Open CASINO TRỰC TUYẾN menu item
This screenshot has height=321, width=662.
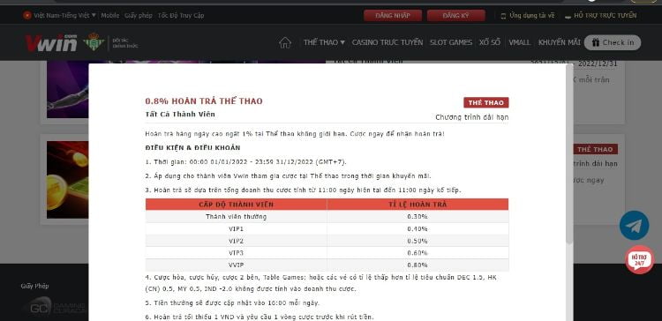(x=387, y=42)
